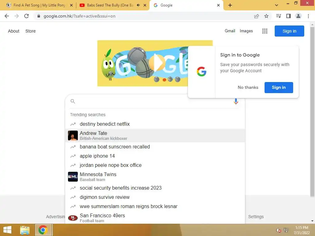Viewport: 315px width, 236px height.
Task: Select wwe summerslam roman reigns suggestion
Action: 155,206
